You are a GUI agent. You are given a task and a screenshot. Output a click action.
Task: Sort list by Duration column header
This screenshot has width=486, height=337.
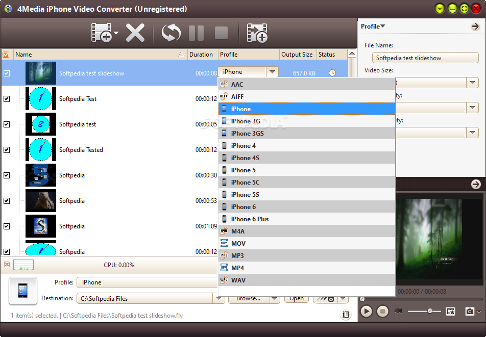(203, 55)
